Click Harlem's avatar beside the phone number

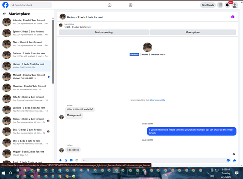click(x=61, y=150)
